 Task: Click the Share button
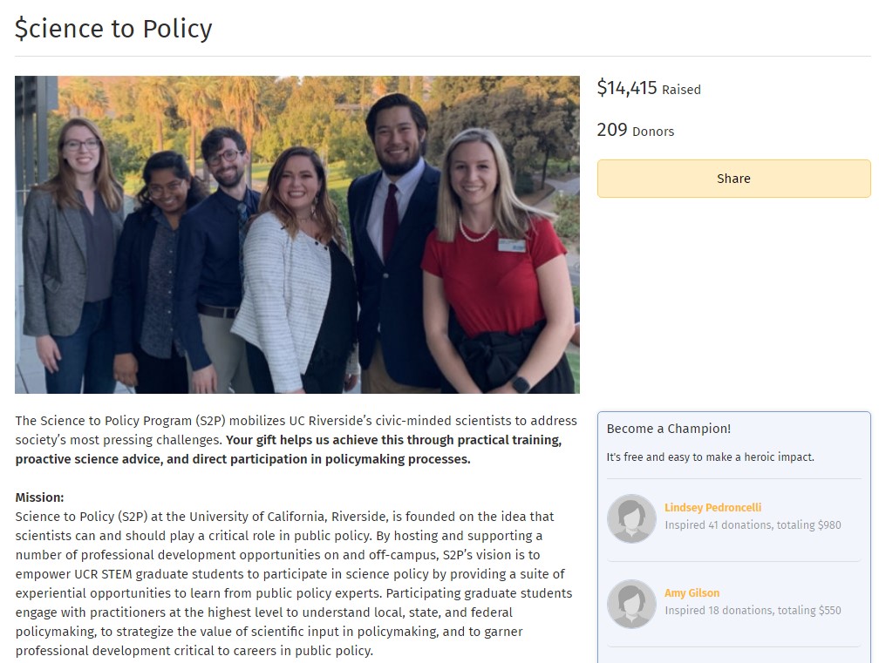733,179
